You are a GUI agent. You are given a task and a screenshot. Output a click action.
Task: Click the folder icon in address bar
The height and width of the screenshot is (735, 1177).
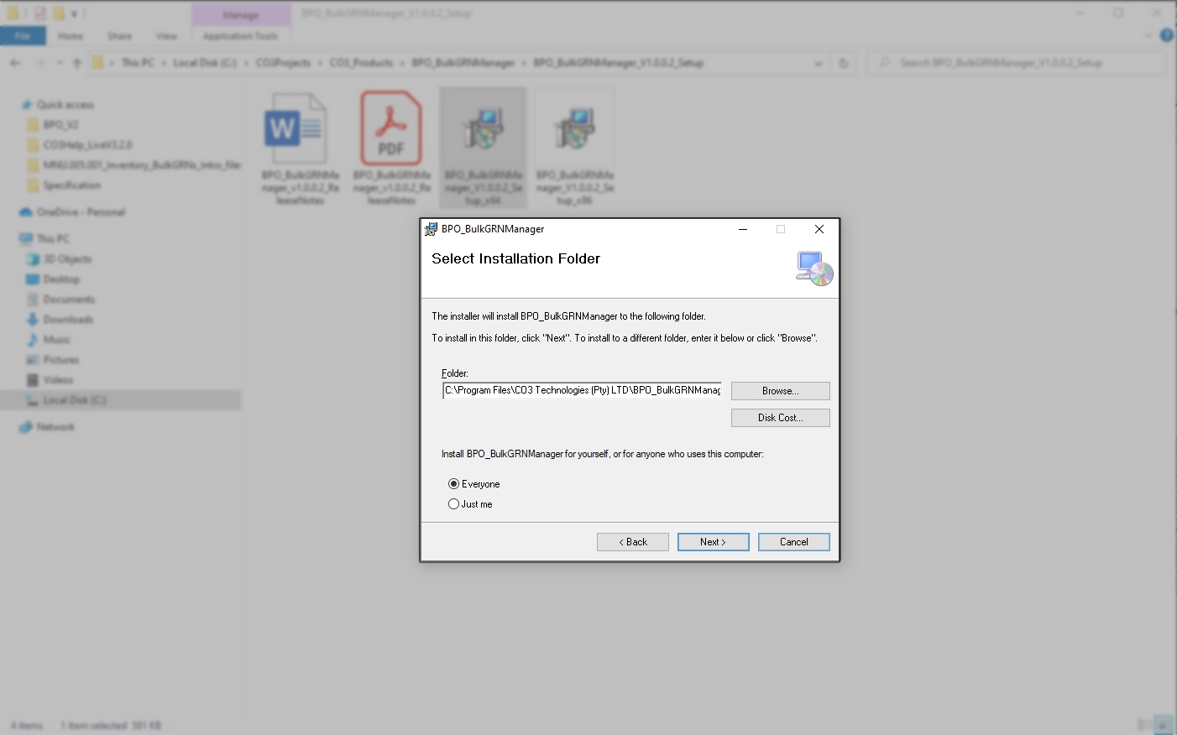(x=98, y=63)
